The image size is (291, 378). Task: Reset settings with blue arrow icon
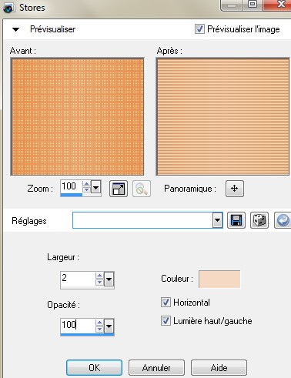283,220
